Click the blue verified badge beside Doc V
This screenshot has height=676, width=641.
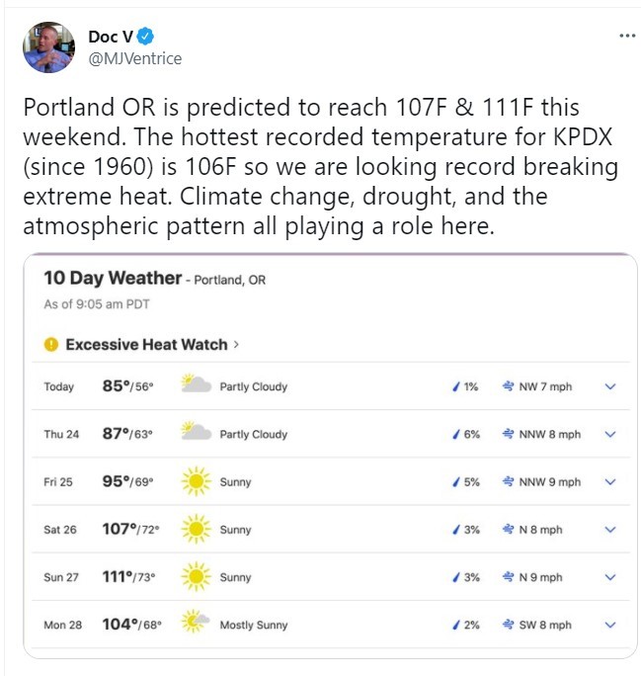pyautogui.click(x=145, y=37)
